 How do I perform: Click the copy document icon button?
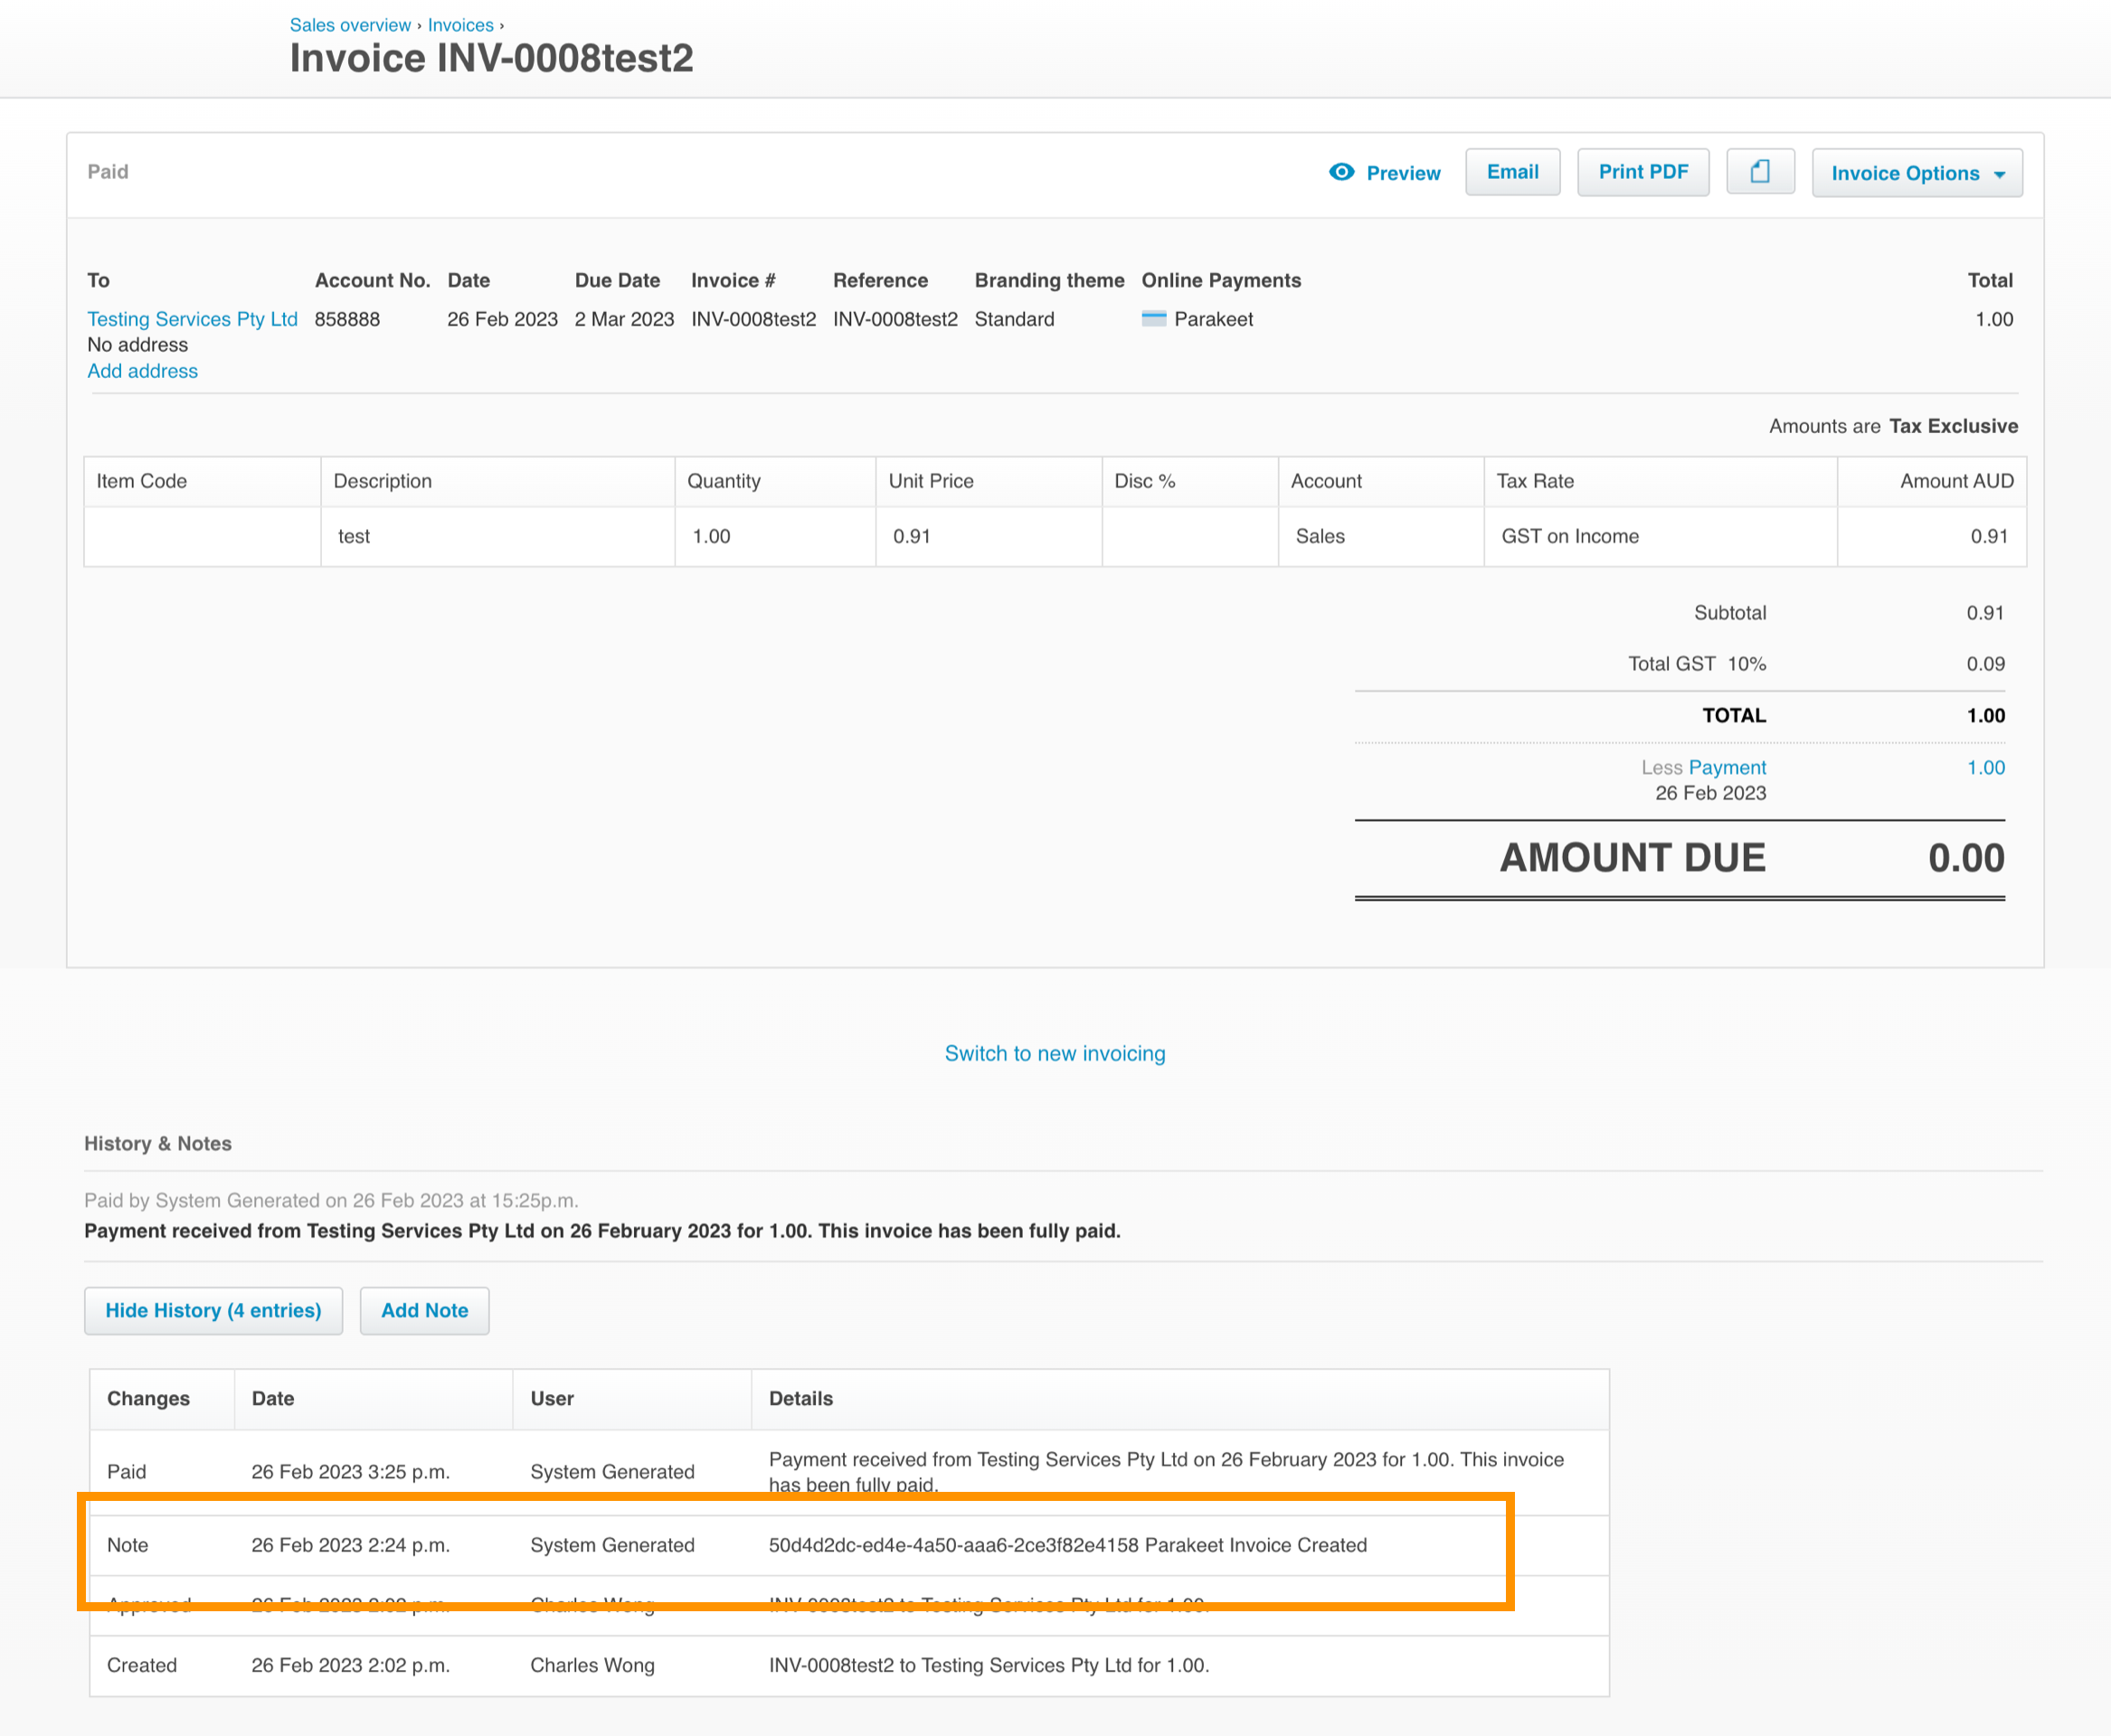click(x=1760, y=172)
